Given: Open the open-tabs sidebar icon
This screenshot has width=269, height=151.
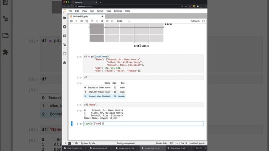Looking at the screenshot, I should tap(64, 54).
